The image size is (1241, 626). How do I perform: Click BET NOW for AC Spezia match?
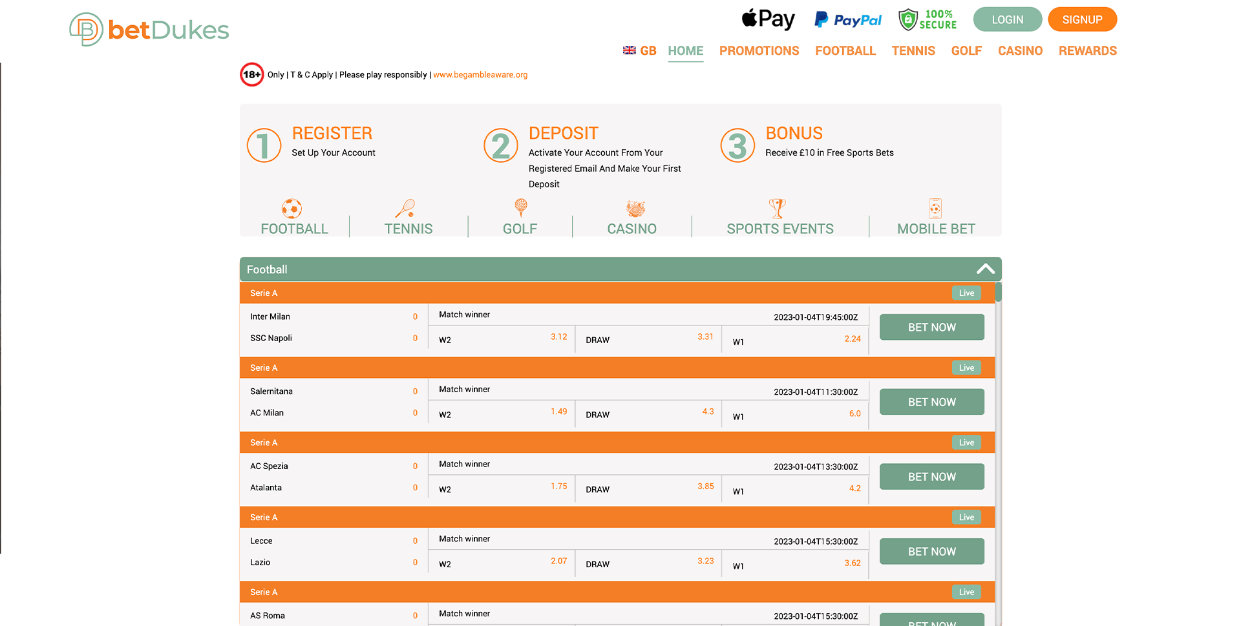[x=931, y=477]
